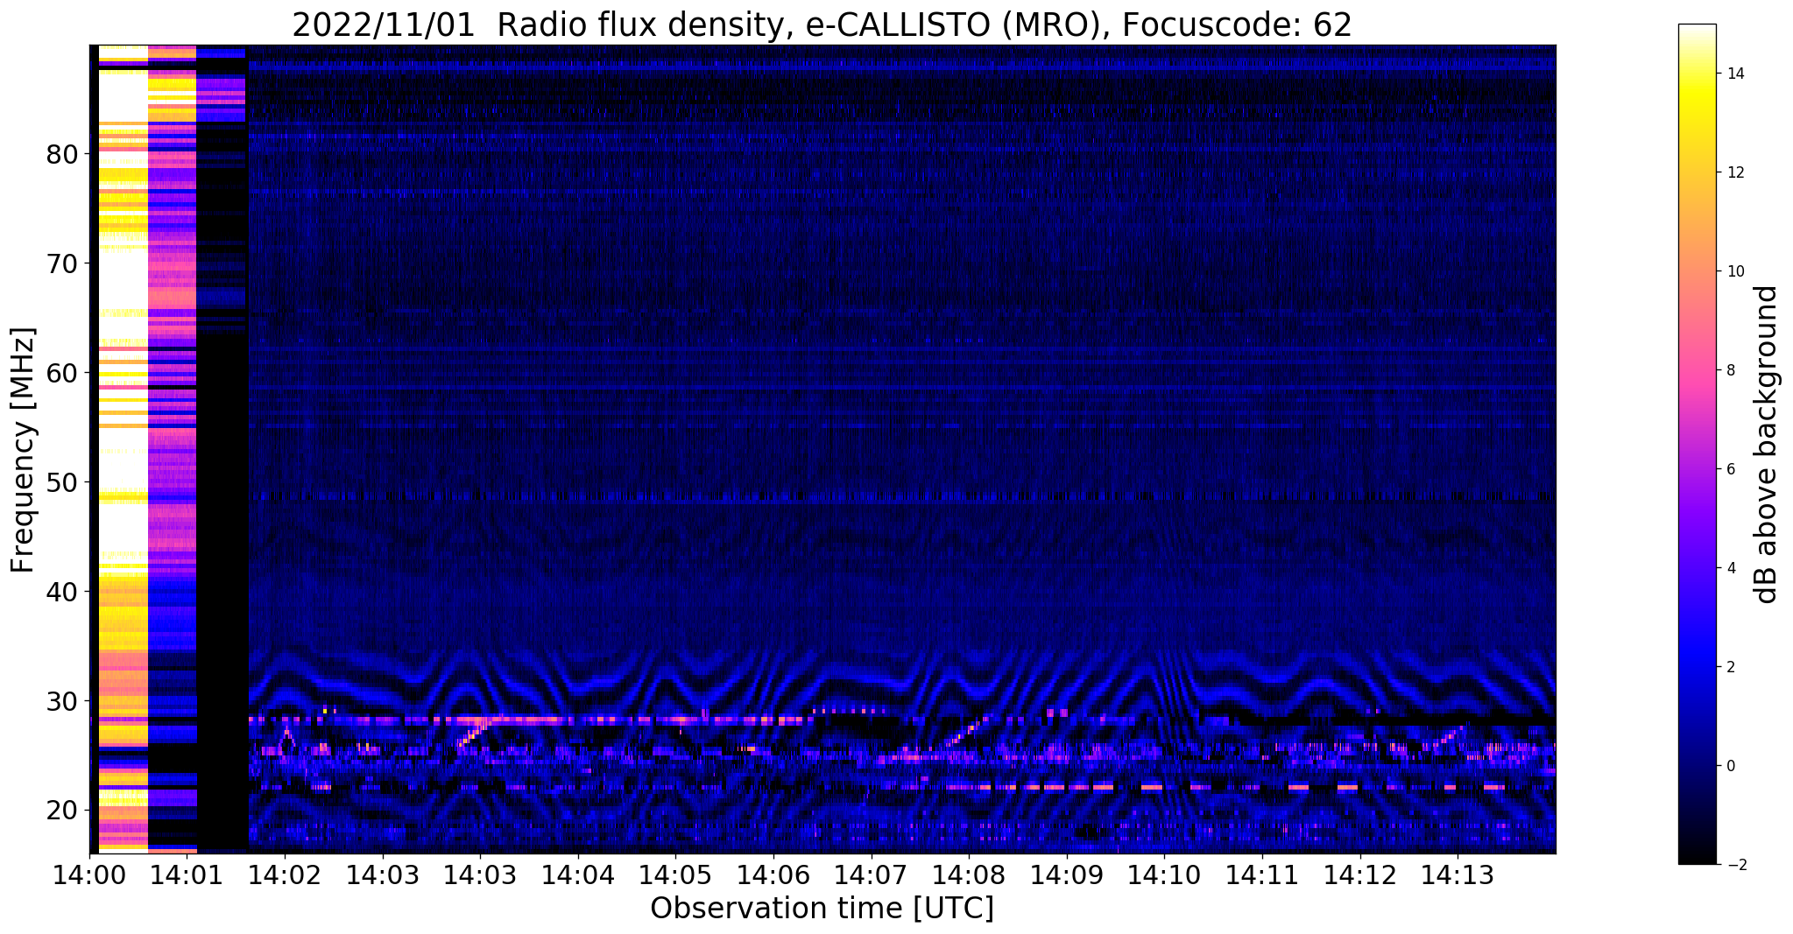Click the 'Observation time [UTC]' axis label
This screenshot has height=934, width=1793.
[x=822, y=909]
